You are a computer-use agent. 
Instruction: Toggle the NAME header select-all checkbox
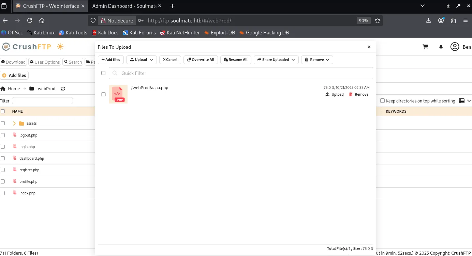pyautogui.click(x=3, y=111)
